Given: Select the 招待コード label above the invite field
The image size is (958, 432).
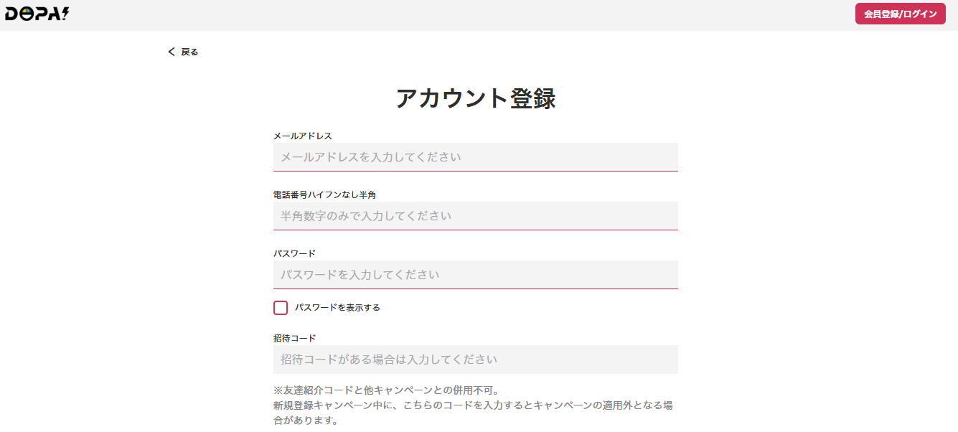Looking at the screenshot, I should coord(294,338).
